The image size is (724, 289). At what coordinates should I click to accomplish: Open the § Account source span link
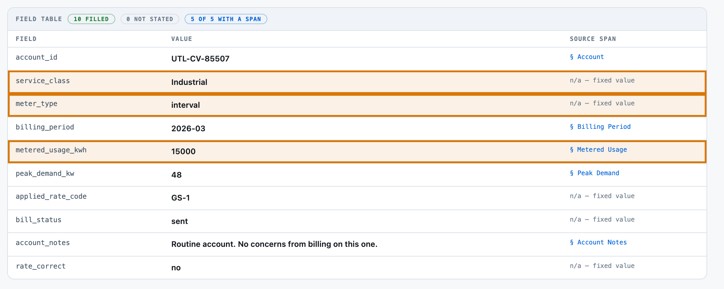pyautogui.click(x=587, y=57)
